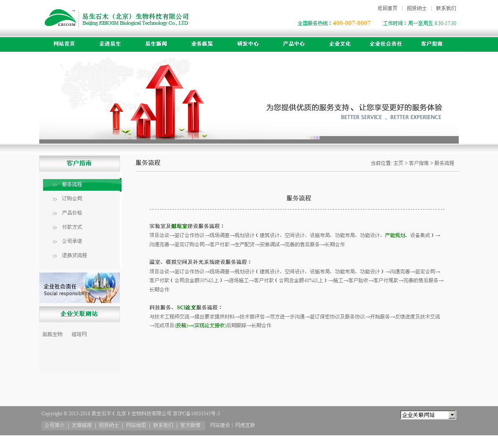Visit the 组培网 related site link
This screenshot has width=498, height=442.
[x=79, y=334]
